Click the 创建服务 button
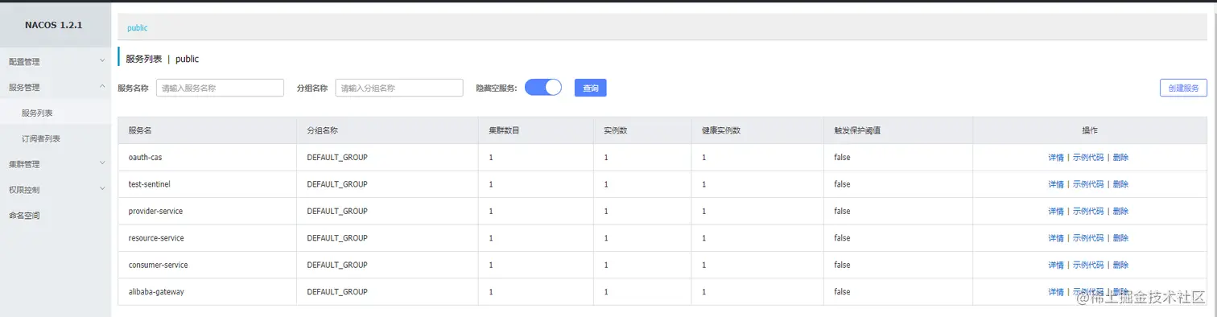The image size is (1217, 317). pyautogui.click(x=1183, y=88)
